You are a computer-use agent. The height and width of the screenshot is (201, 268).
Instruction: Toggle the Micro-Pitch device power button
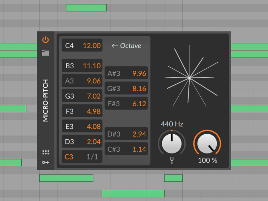(x=46, y=40)
